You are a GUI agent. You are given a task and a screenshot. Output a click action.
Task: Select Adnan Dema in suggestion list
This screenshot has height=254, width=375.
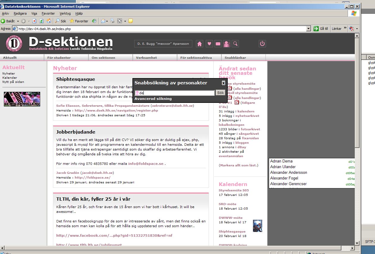(312, 161)
